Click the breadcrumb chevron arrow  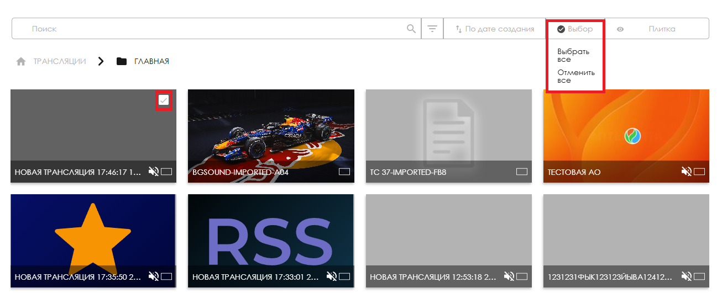click(101, 61)
